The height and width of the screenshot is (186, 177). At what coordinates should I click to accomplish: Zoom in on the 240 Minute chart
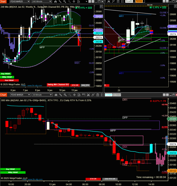pos(65,1)
